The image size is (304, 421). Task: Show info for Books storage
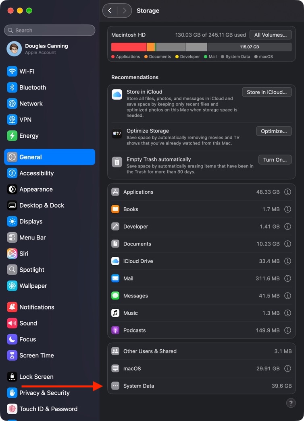(287, 209)
